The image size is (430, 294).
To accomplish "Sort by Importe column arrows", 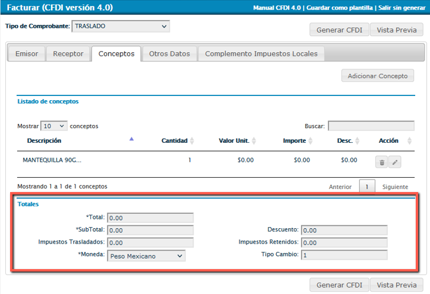I will click(x=311, y=141).
